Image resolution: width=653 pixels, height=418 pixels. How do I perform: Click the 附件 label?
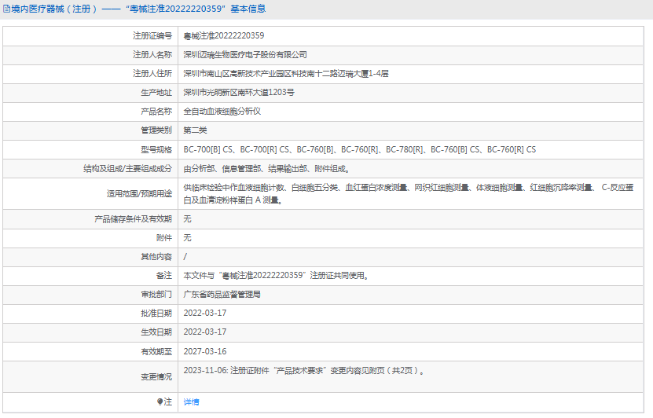pyautogui.click(x=164, y=238)
